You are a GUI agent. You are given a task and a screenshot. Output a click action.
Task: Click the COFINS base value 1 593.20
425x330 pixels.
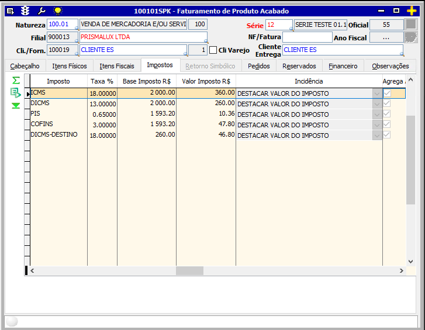(147, 124)
